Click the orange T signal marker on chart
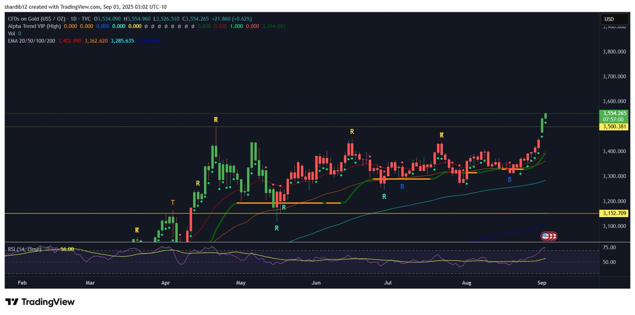The height and width of the screenshot is (315, 635). (x=173, y=202)
